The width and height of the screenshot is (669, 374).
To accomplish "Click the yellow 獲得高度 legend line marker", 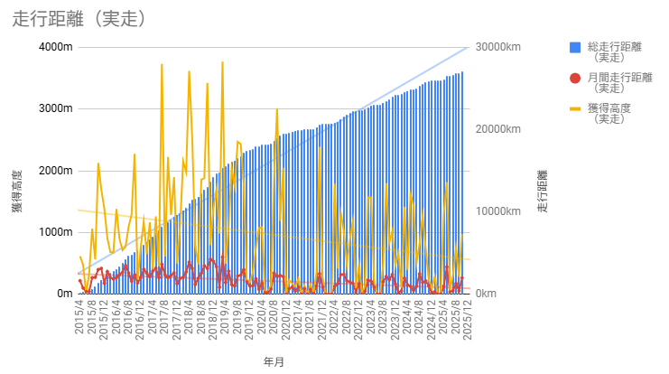I will point(575,108).
